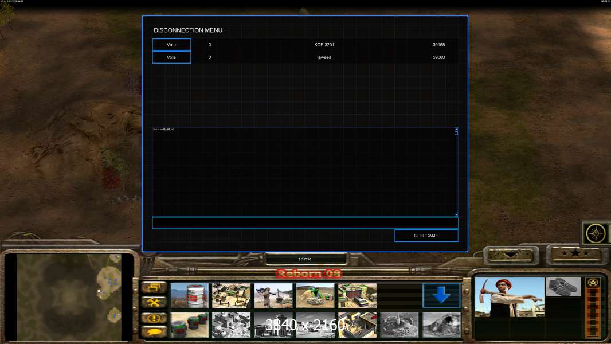Build the Tunnel Network sand bunker icon

point(315,296)
